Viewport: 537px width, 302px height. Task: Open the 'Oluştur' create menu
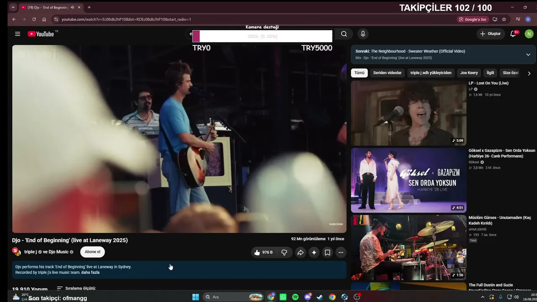pyautogui.click(x=490, y=34)
